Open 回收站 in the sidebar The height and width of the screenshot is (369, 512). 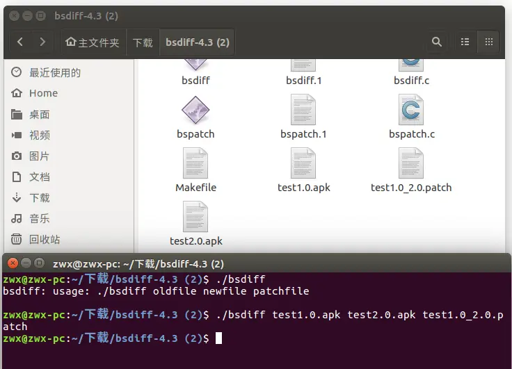(69, 240)
